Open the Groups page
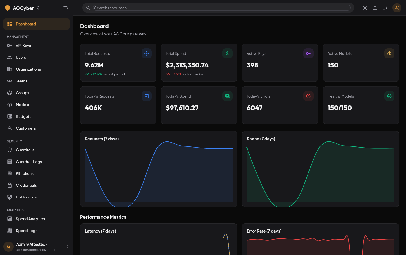 point(36,93)
